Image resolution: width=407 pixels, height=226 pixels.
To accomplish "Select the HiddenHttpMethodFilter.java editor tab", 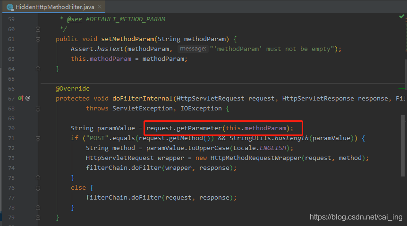I will (x=54, y=7).
